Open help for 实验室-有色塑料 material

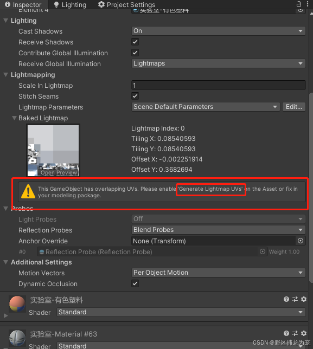pos(286,299)
